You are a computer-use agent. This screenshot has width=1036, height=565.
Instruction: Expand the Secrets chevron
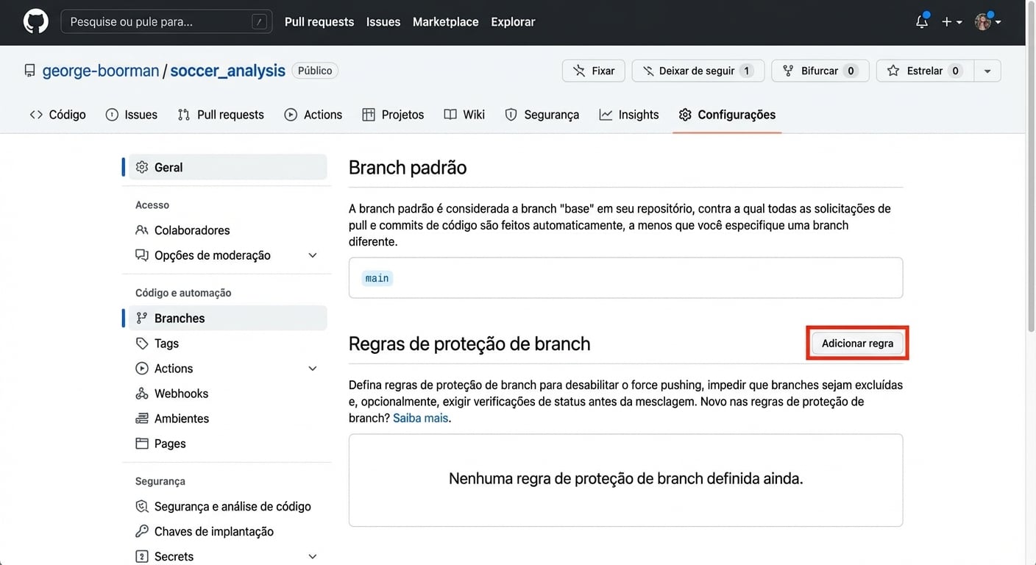click(x=313, y=556)
